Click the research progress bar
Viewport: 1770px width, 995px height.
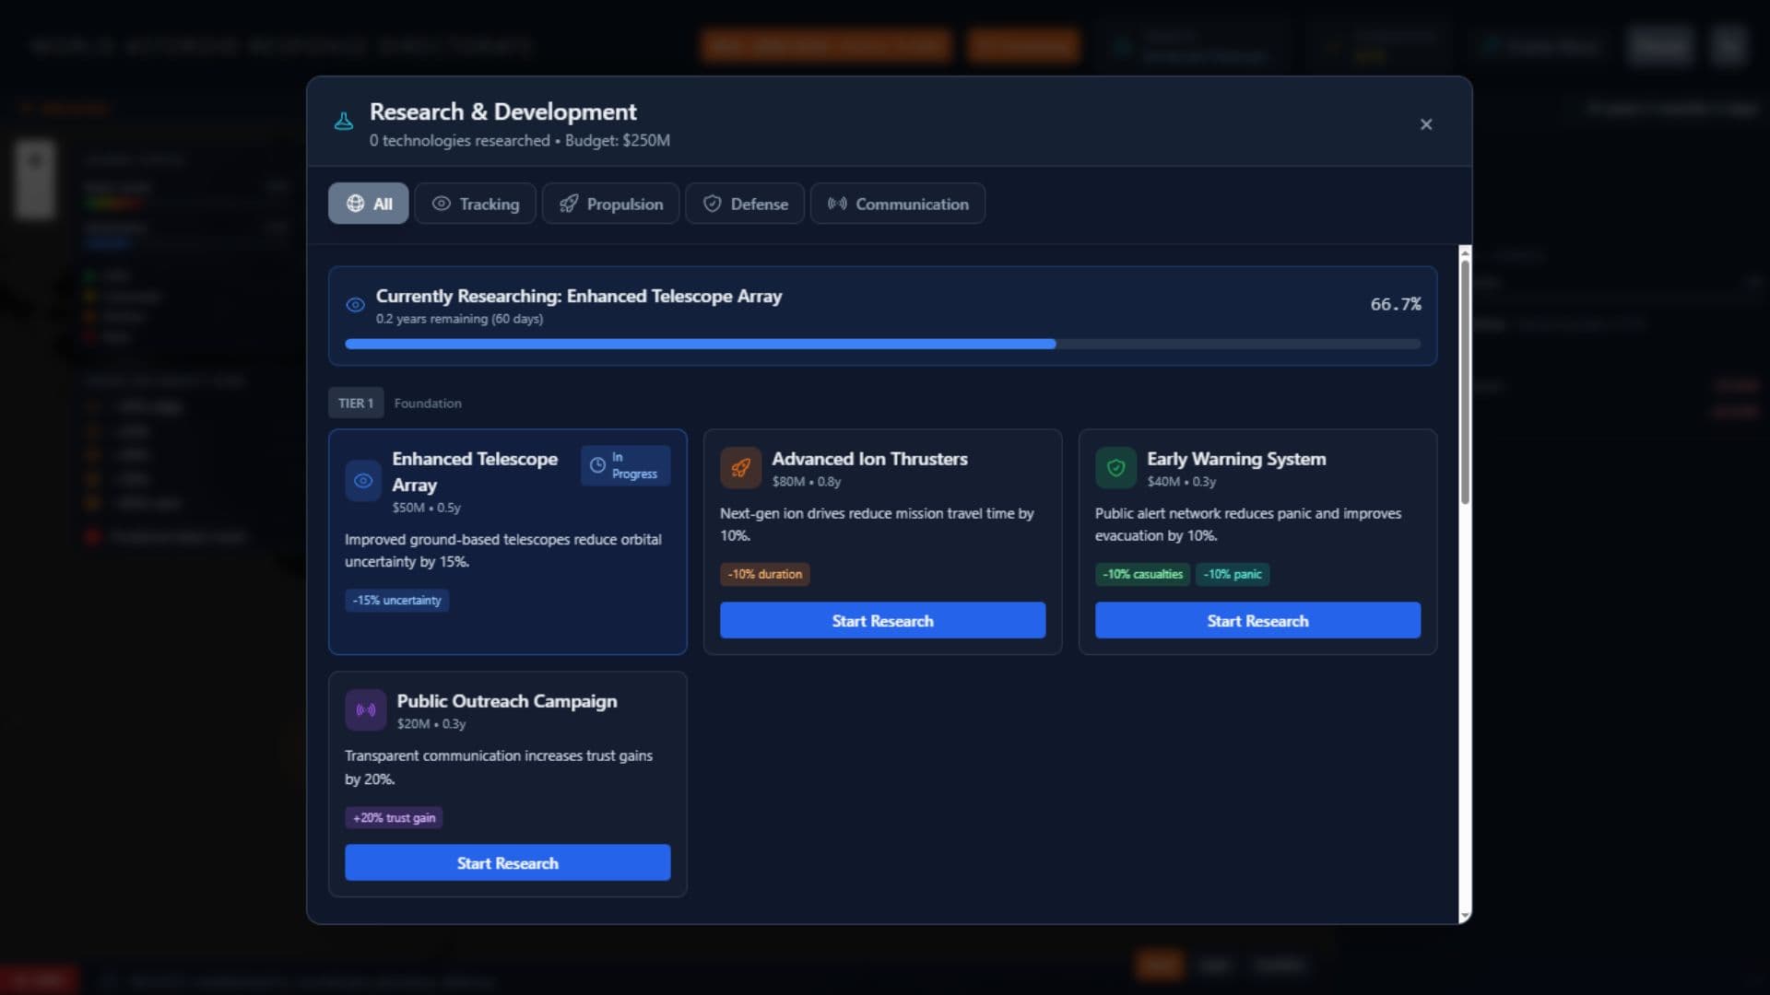coord(882,344)
